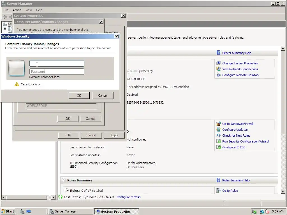
Task: Open the Roles Summary Help link
Action: [x=236, y=180]
